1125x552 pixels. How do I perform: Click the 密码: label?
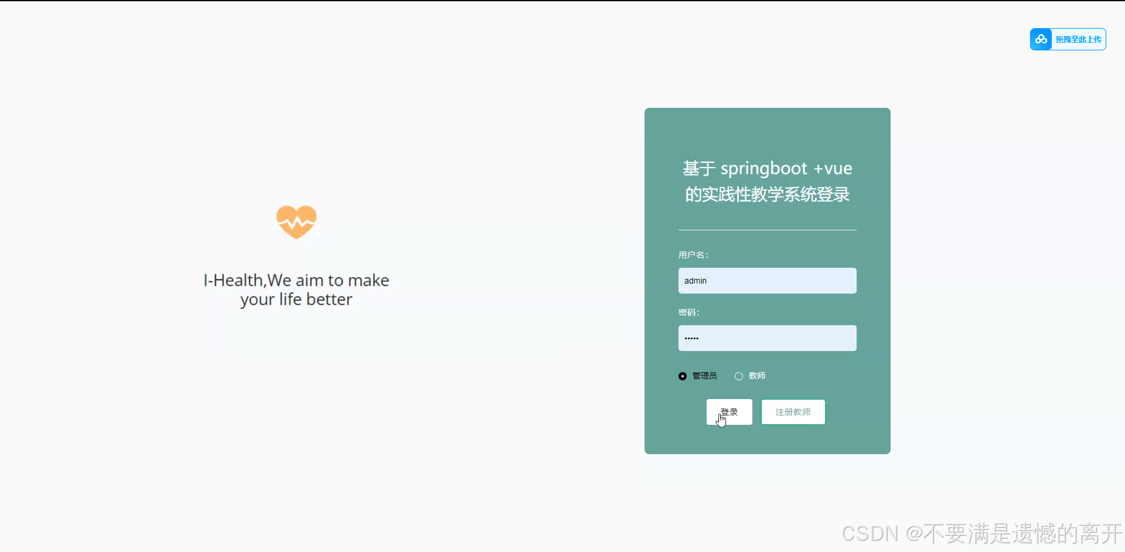coord(689,312)
